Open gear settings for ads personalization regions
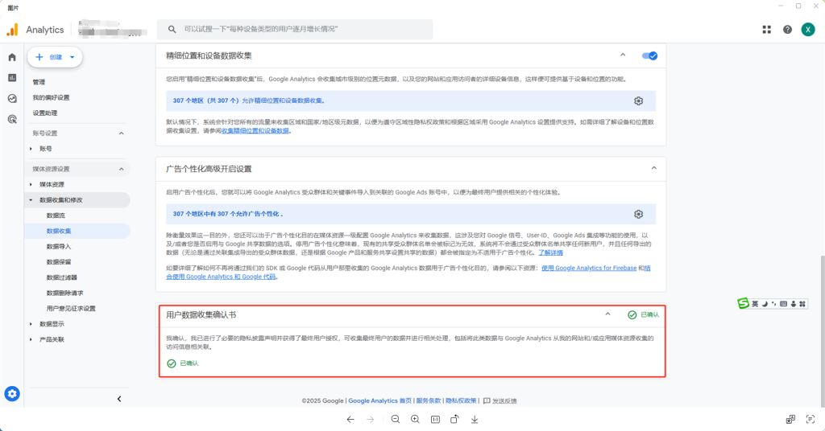 (638, 214)
